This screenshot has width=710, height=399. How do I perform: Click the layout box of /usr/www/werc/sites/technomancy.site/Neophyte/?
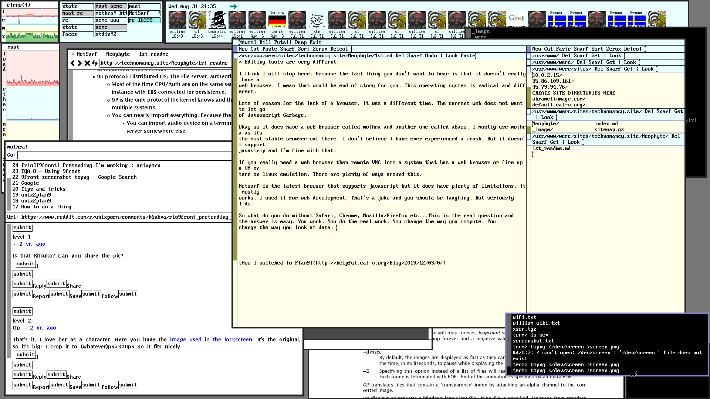529,137
